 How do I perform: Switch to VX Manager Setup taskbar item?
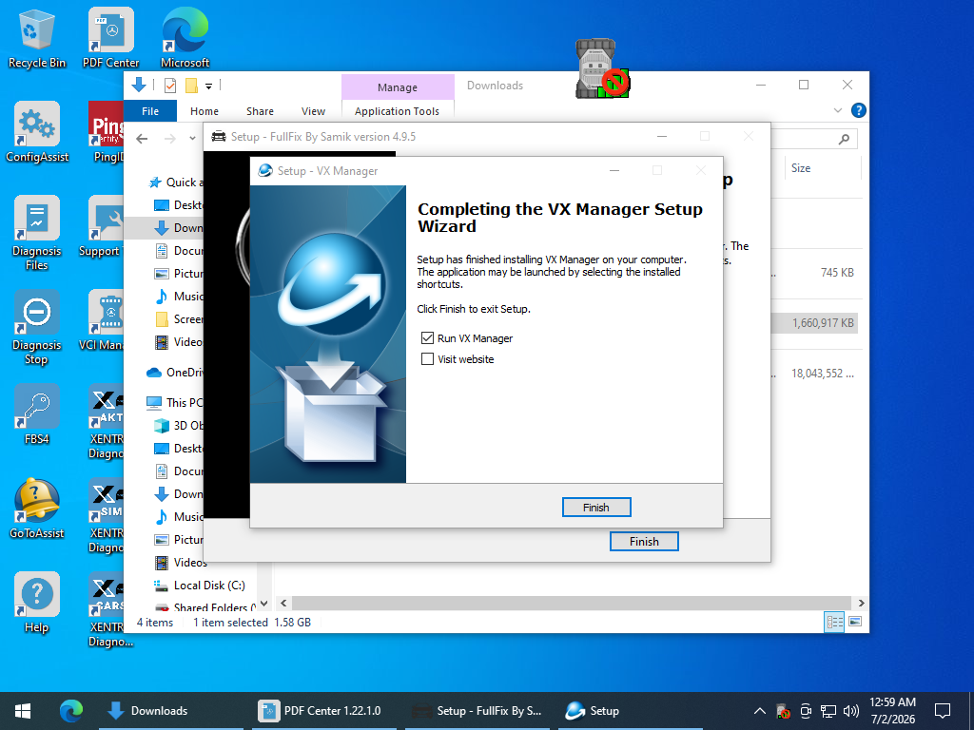coord(630,711)
